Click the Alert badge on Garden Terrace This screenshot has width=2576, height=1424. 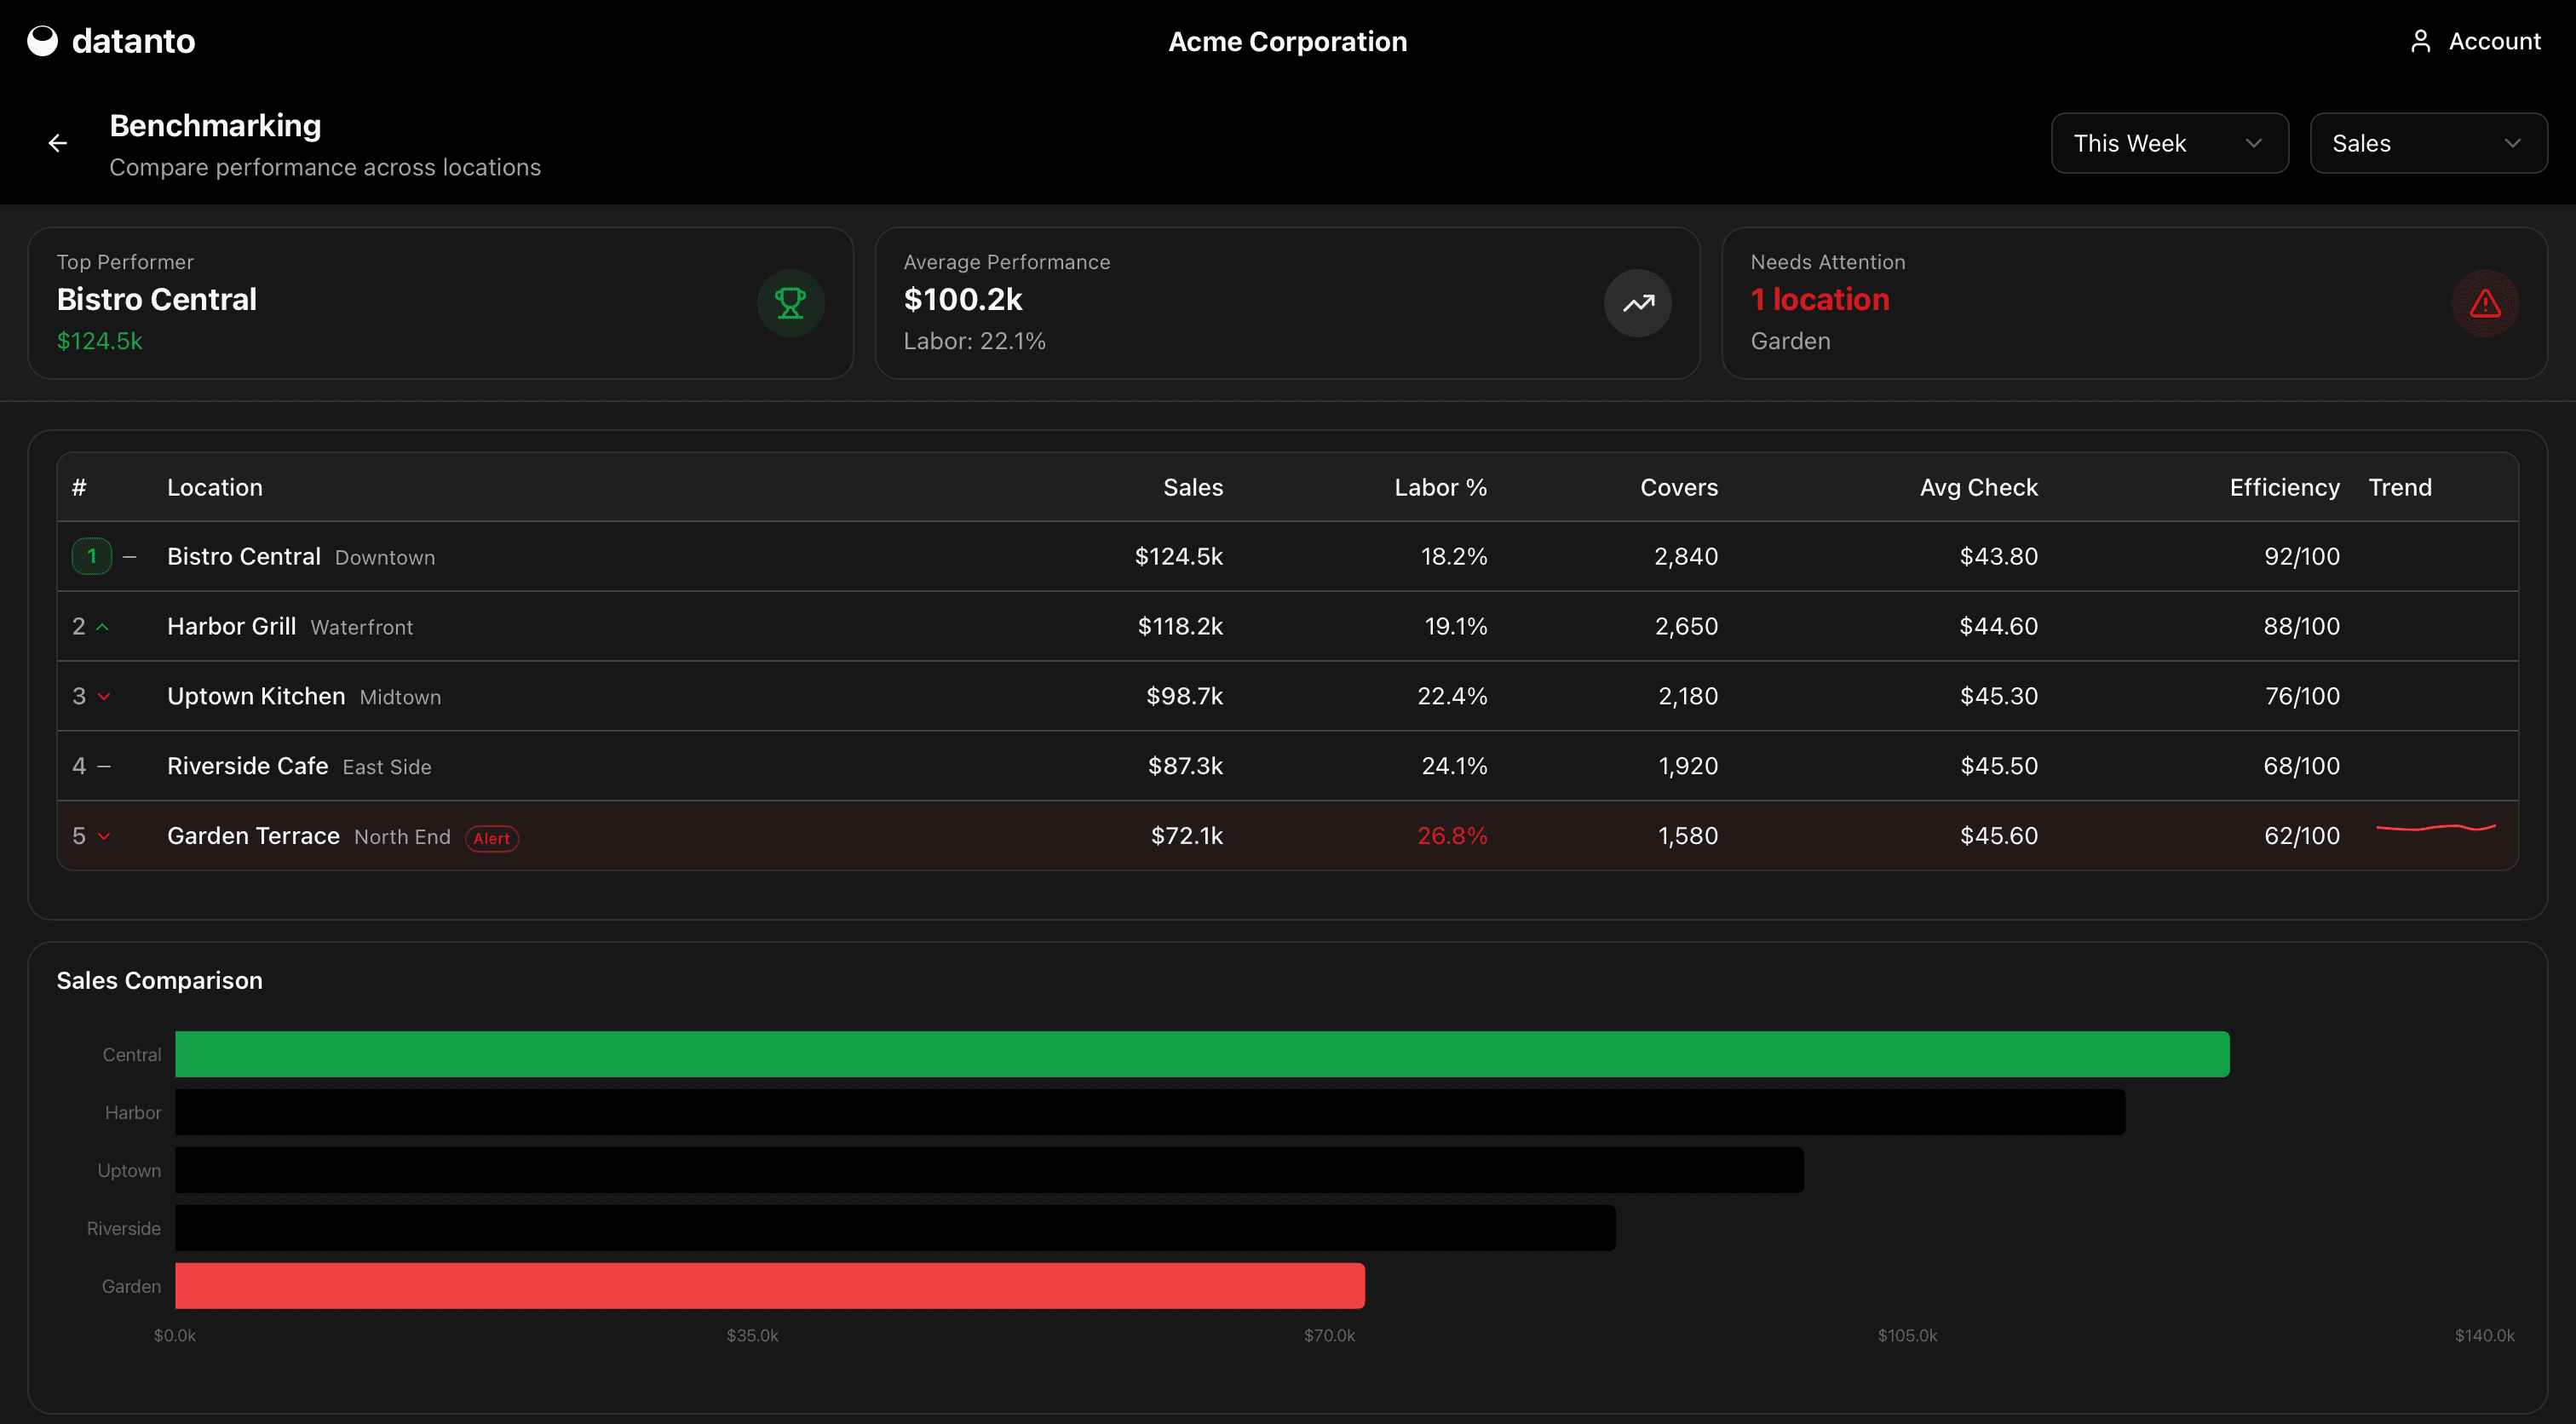[491, 838]
